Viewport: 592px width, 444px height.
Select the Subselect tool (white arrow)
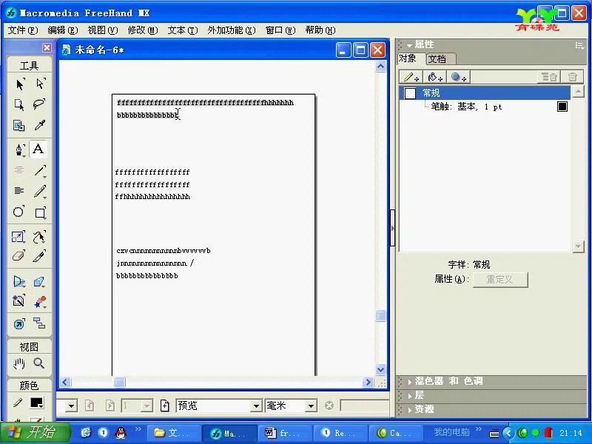pyautogui.click(x=40, y=84)
